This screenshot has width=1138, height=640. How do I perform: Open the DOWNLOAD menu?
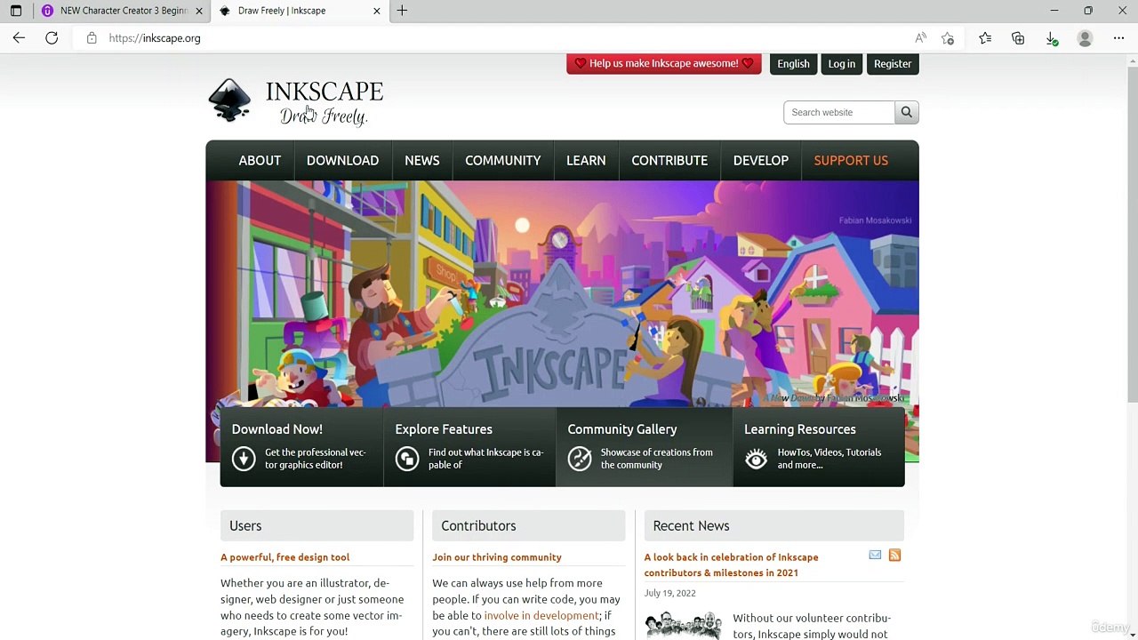pos(342,161)
